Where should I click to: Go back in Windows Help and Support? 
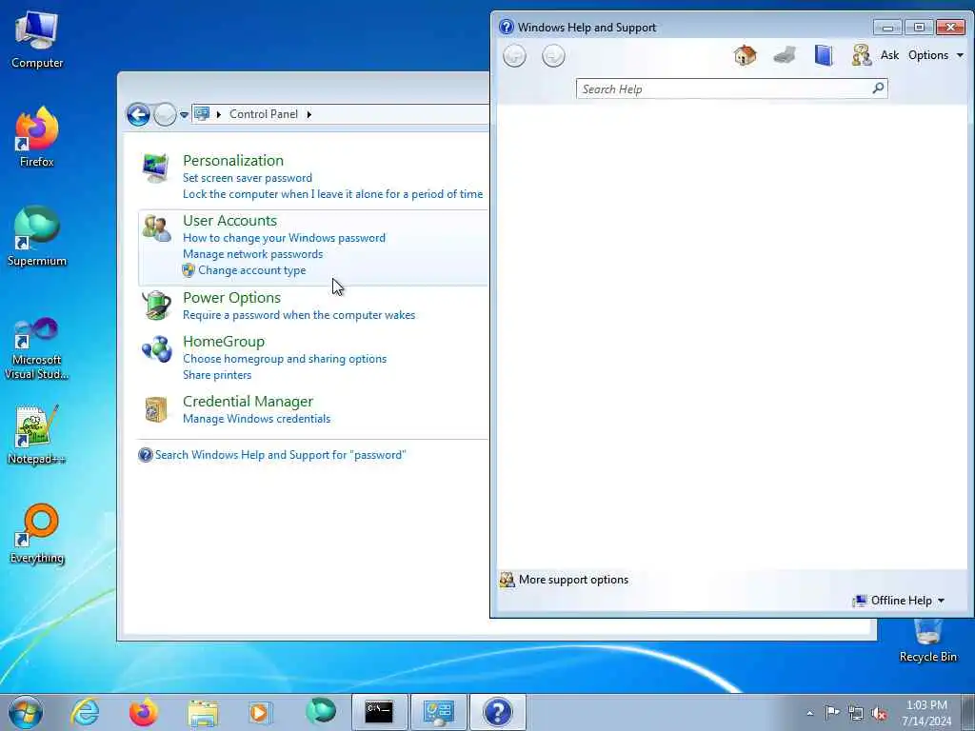514,56
